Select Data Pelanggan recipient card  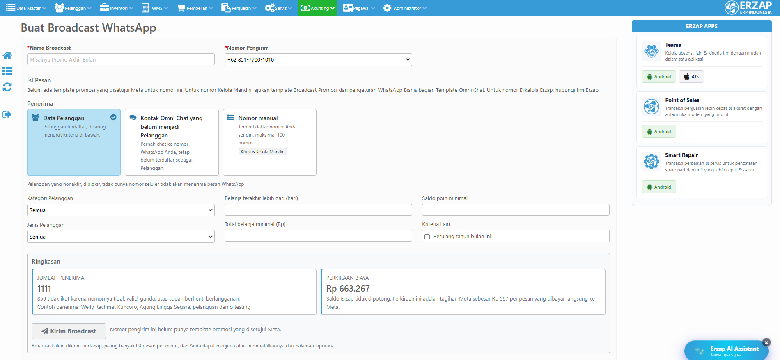(x=74, y=142)
